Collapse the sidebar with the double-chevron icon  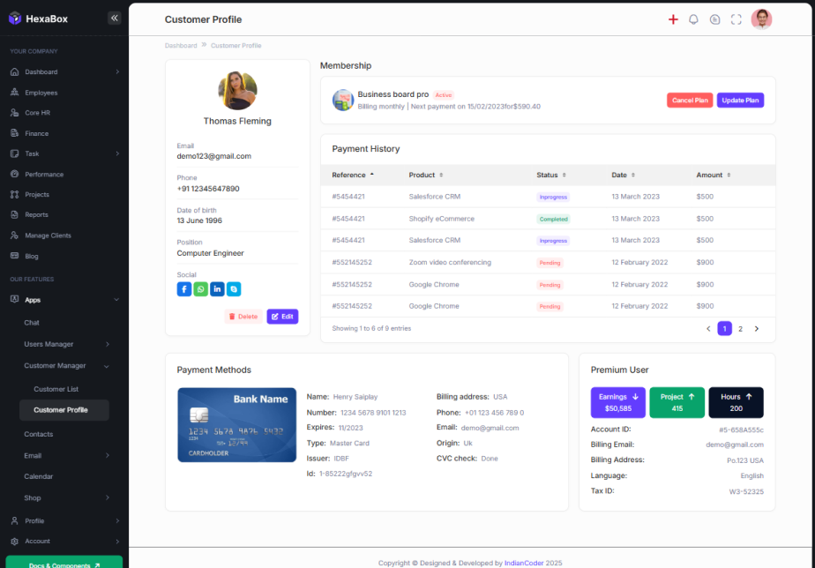point(114,18)
